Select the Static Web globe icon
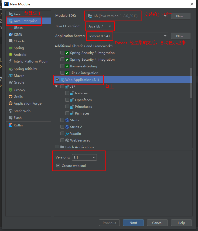 pos(11,111)
